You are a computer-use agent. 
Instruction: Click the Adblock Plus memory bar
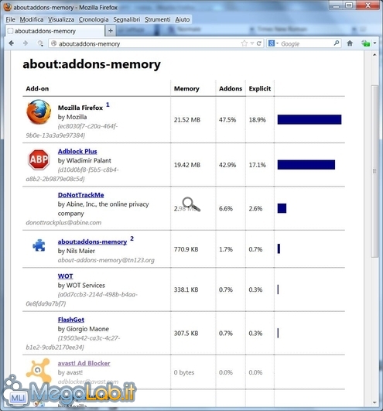click(306, 165)
